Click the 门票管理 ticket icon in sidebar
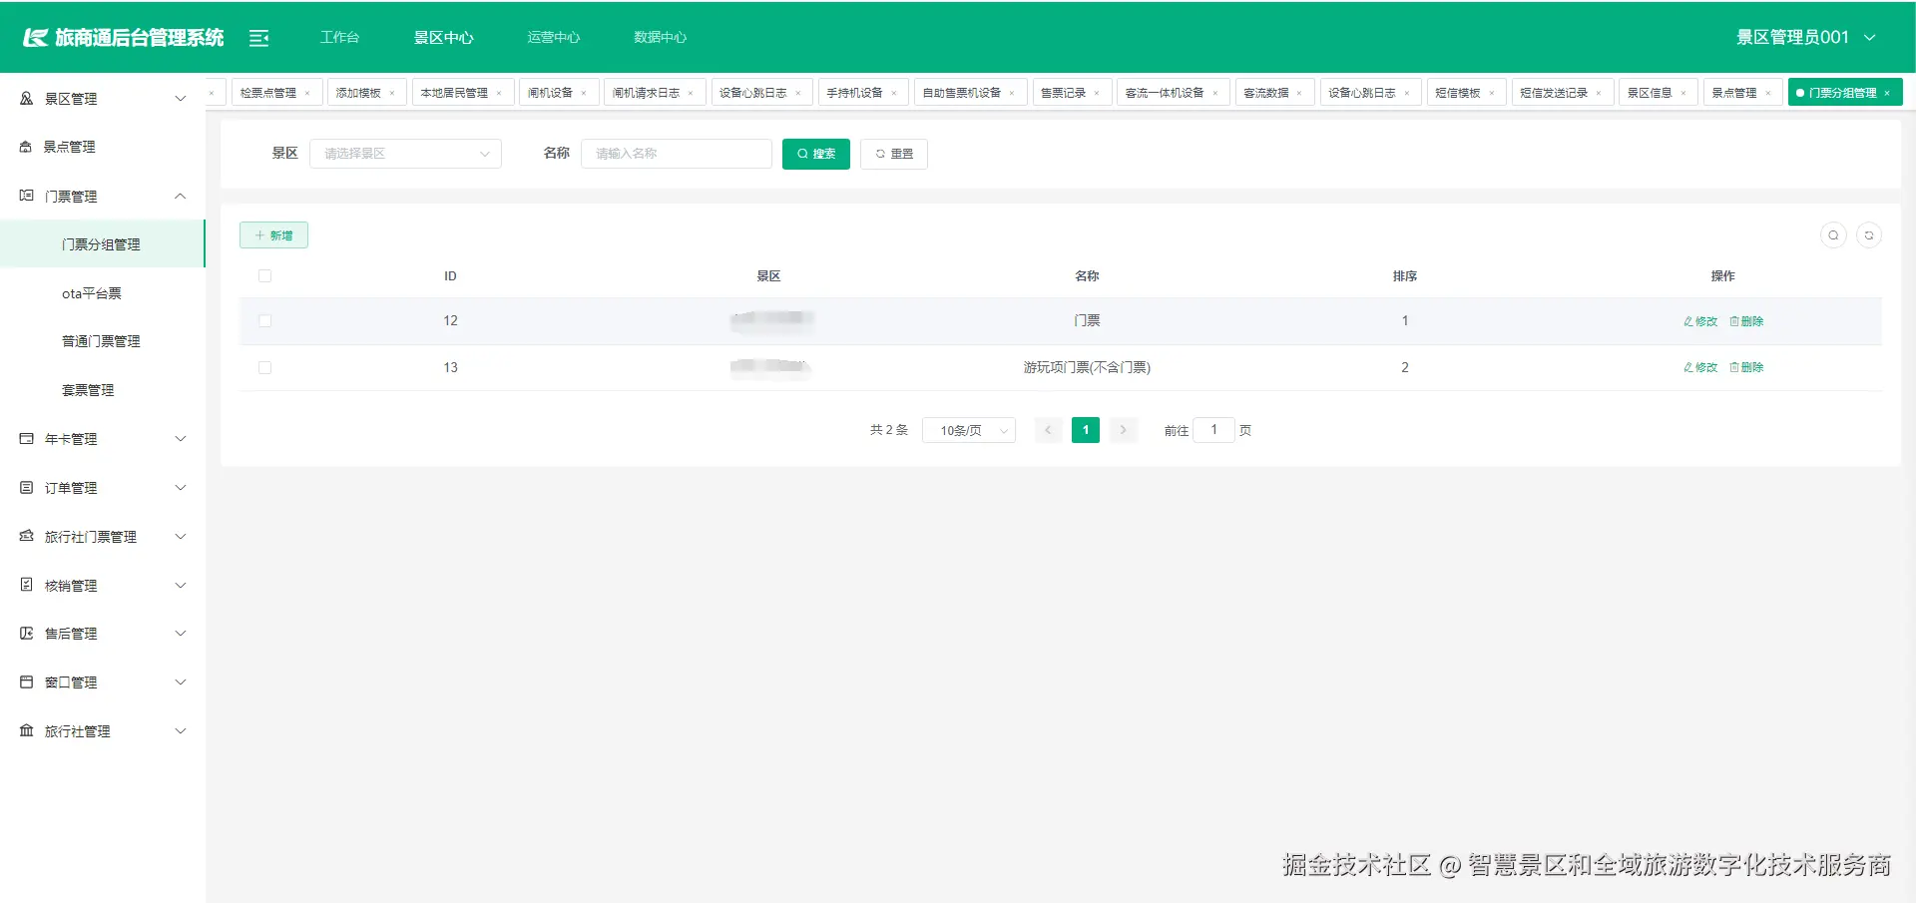Screen dimensions: 1916x903 coord(25,196)
